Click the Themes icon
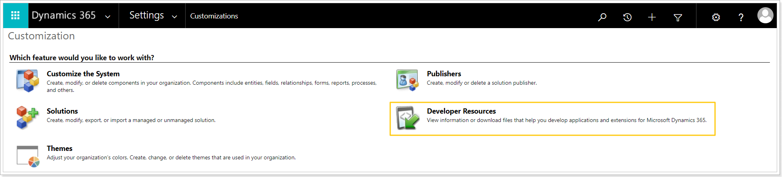The image size is (782, 177). pos(28,156)
